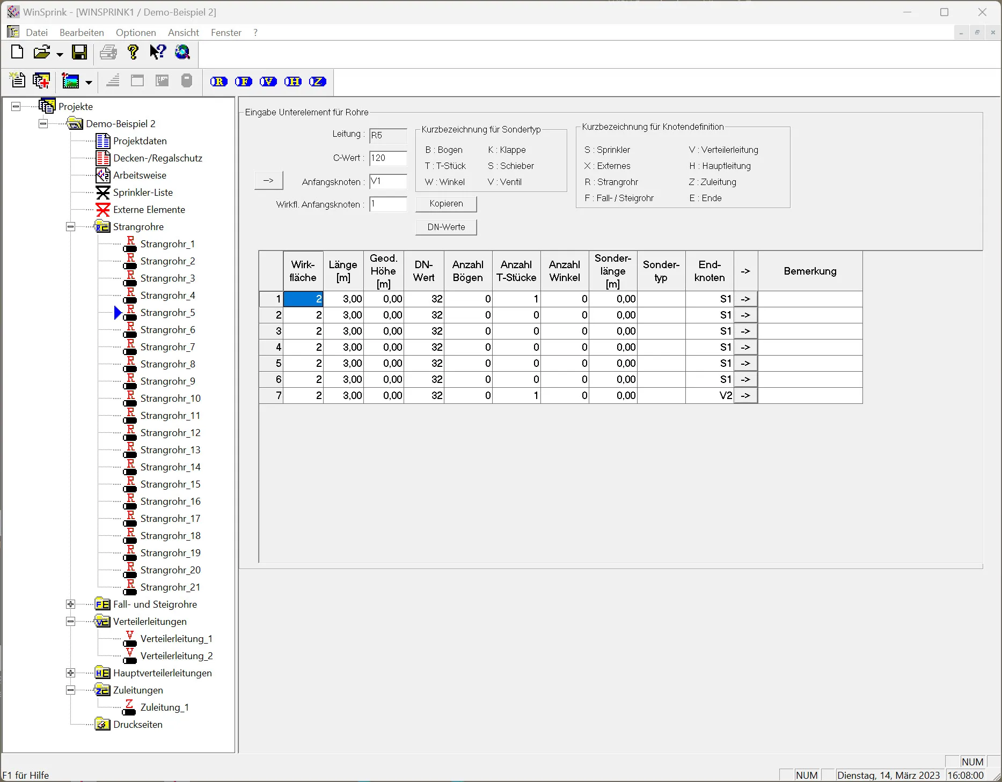The image size is (1002, 782).
Task: Click the Print toolbar icon
Action: click(x=108, y=52)
